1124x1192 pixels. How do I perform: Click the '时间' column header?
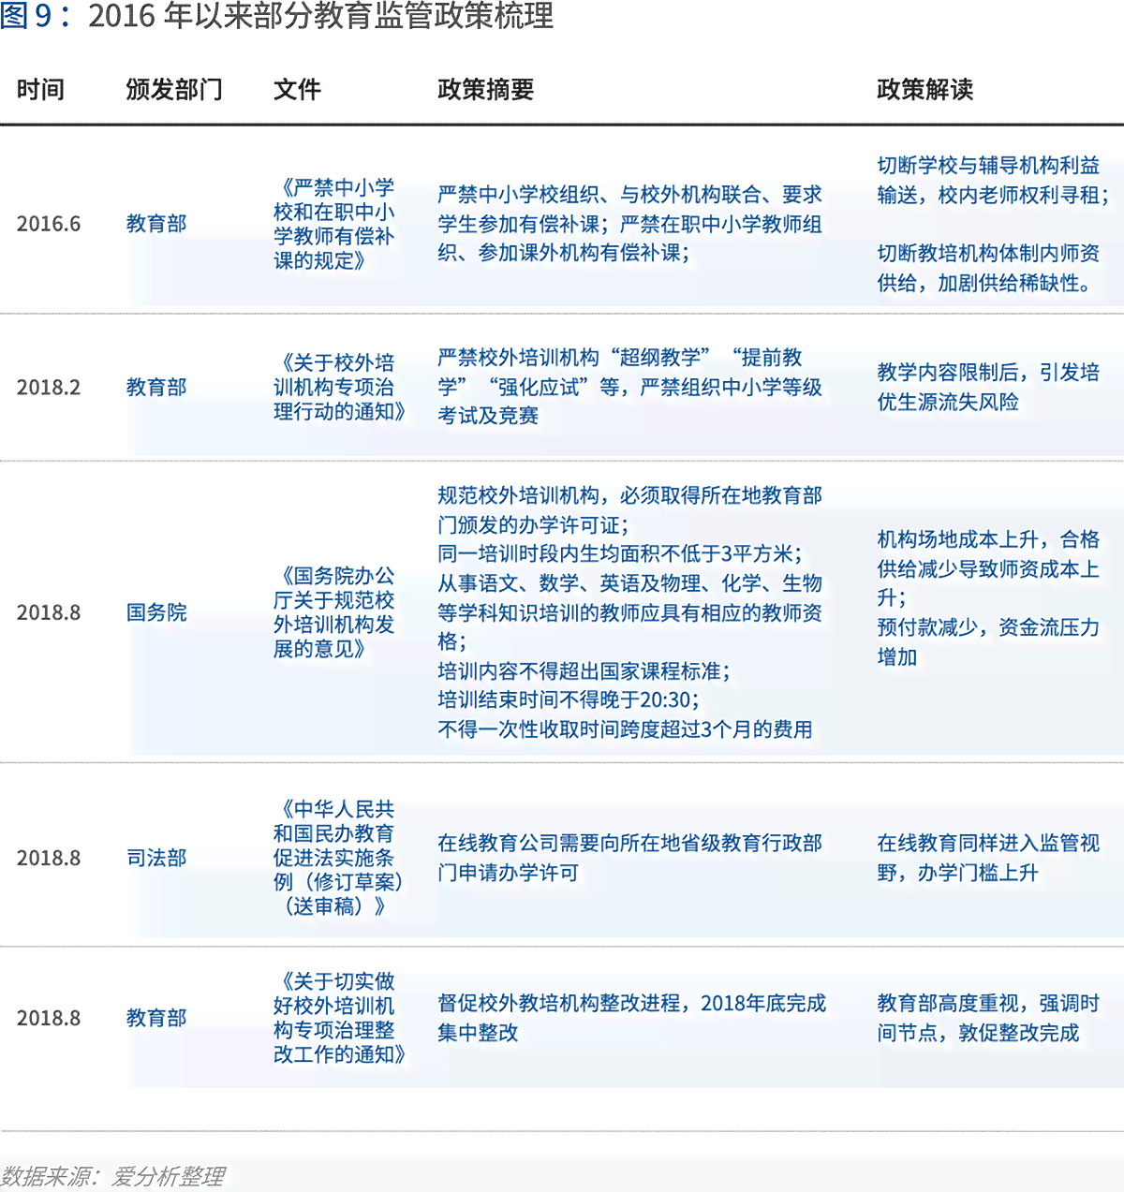click(40, 89)
